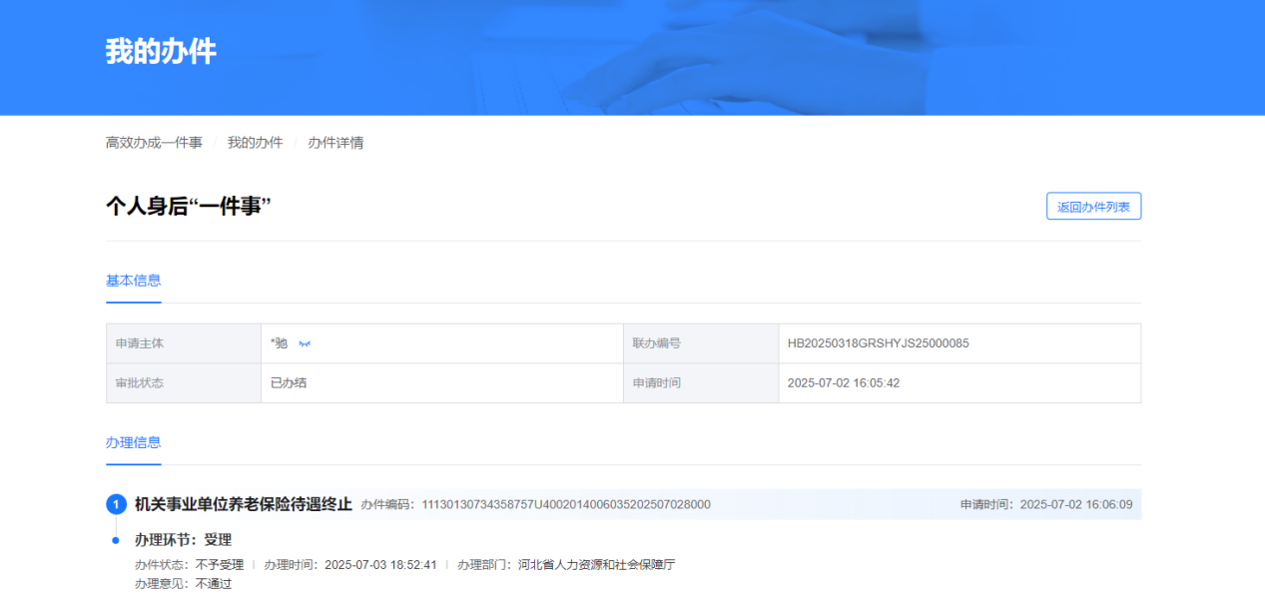Click the blue step number 1 circle
Viewport: 1265px width, 612px height.
click(x=116, y=504)
